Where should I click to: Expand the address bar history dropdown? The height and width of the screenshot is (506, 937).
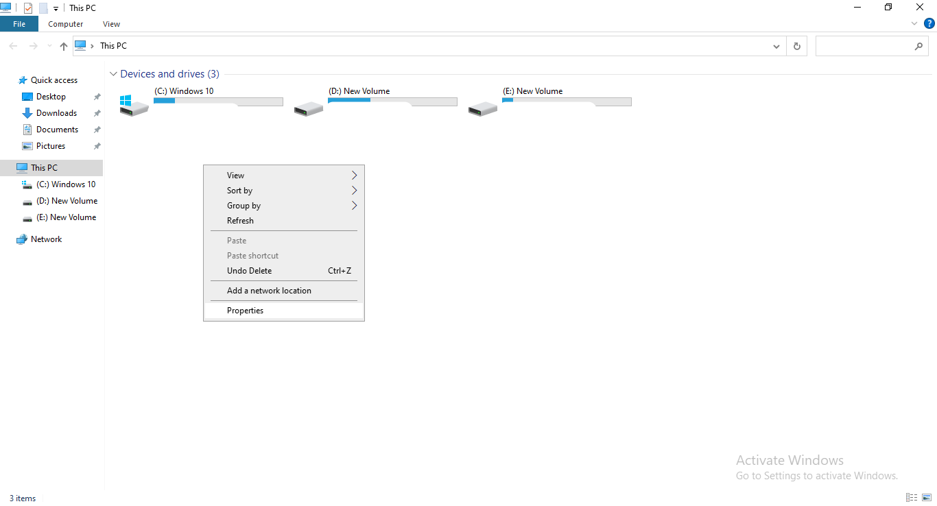(776, 47)
